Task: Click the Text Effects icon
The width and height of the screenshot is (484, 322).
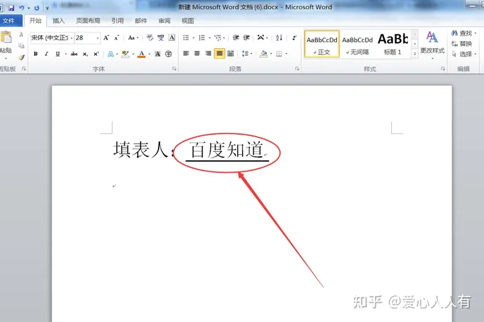Action: (110, 54)
